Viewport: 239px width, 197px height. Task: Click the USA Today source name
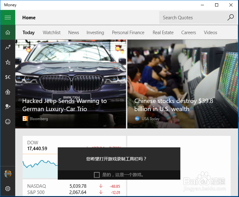150,119
